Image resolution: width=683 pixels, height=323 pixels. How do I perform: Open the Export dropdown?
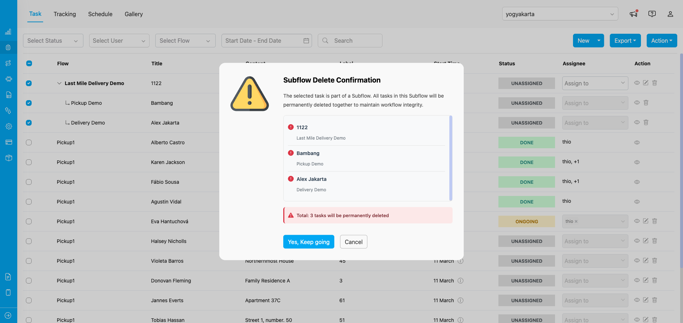(x=625, y=41)
